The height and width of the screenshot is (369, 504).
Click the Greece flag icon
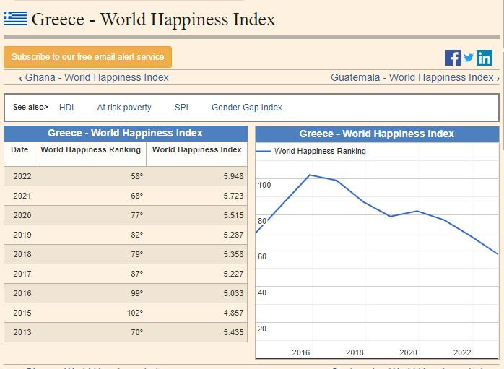[15, 19]
